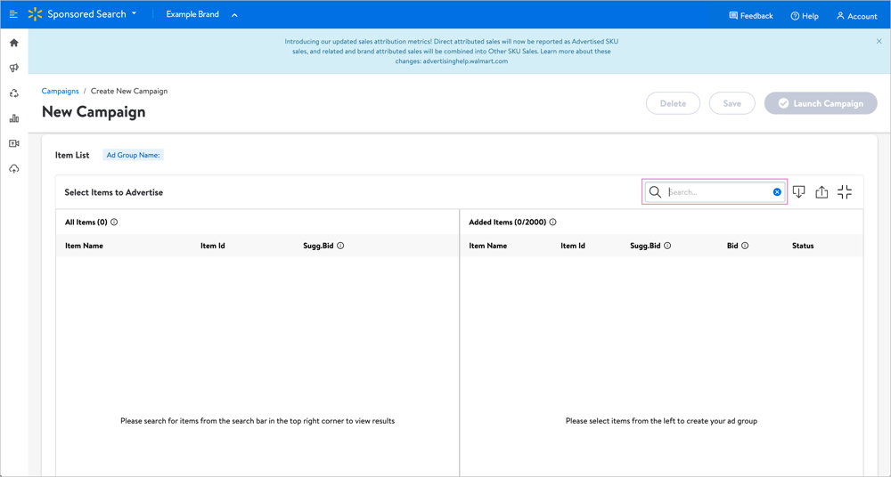This screenshot has width=891, height=477.
Task: Click the Feedback button in header
Action: click(750, 16)
